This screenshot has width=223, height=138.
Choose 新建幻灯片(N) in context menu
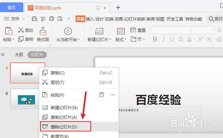coord(79,108)
